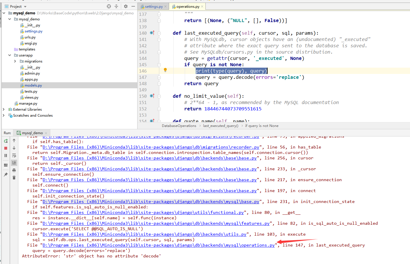Toggle scroll to end in console

click(x=14, y=163)
